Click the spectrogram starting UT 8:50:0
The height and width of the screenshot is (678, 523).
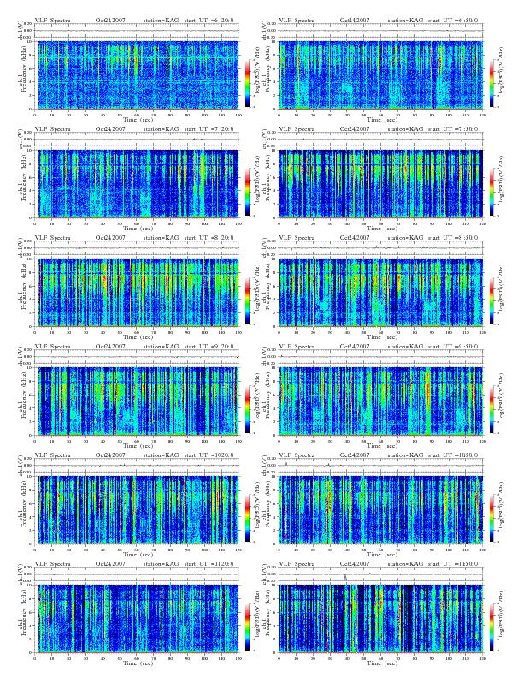380,292
